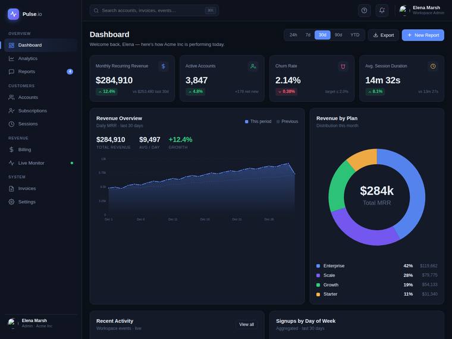Open the notifications bell icon
452x339 pixels.
point(382,10)
